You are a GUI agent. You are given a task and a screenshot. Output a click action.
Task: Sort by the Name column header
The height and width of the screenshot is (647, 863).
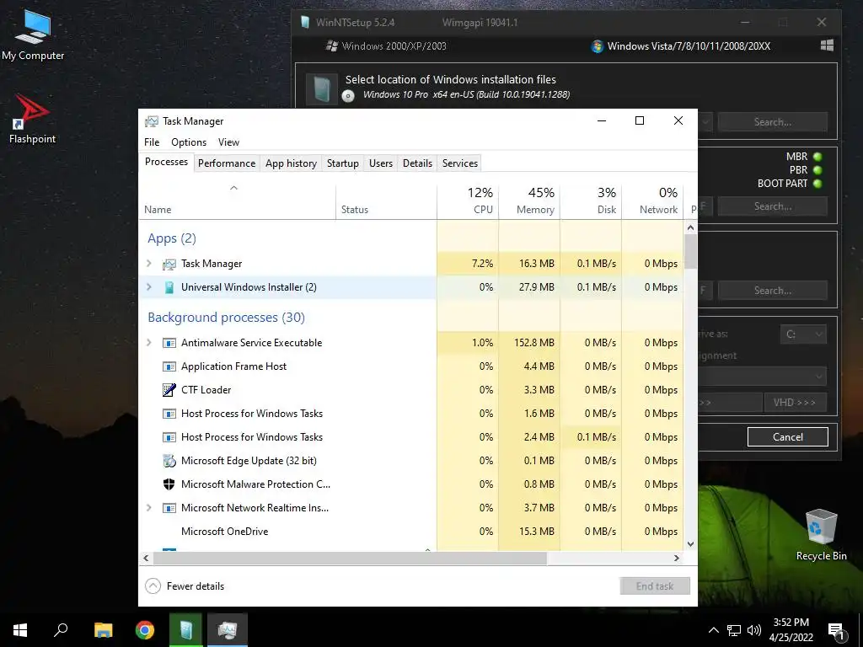point(237,201)
